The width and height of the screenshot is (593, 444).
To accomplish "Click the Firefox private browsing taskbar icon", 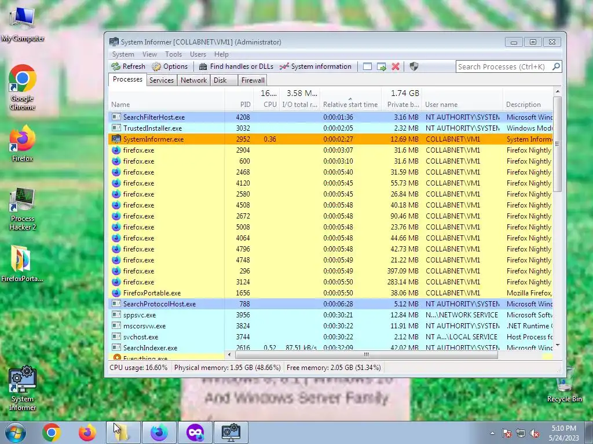I will coord(195,432).
